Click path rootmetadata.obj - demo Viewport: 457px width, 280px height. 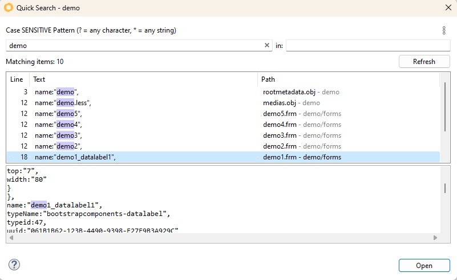301,92
